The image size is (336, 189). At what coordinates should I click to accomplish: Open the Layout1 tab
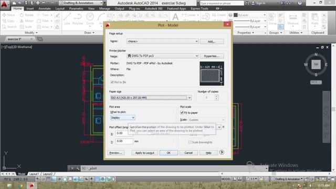pyautogui.click(x=34, y=174)
